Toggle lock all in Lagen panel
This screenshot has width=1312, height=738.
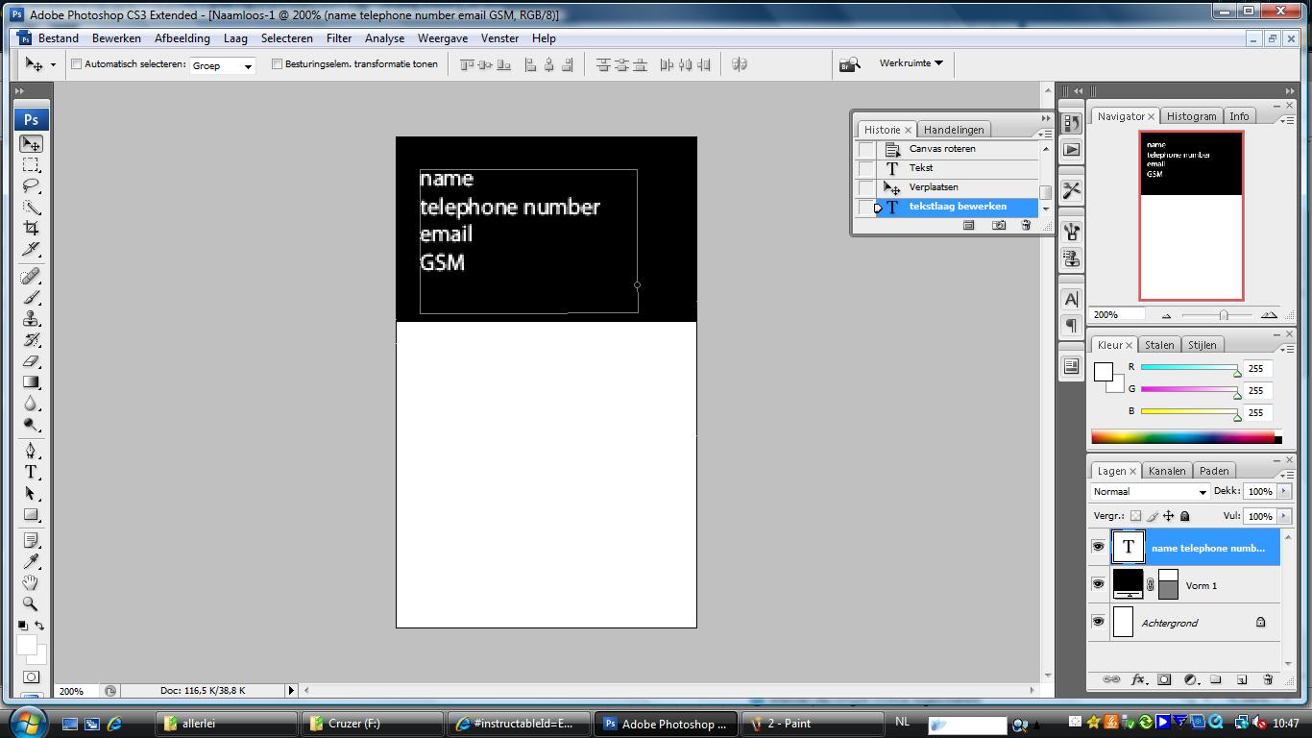tap(1184, 516)
